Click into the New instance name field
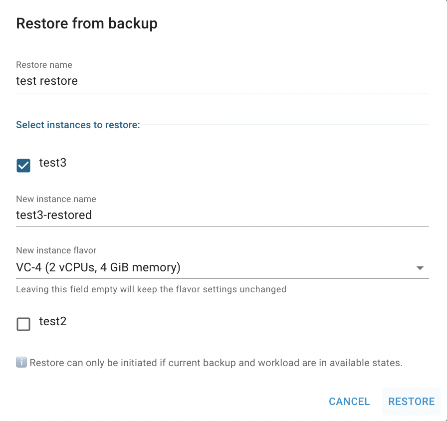 [223, 215]
